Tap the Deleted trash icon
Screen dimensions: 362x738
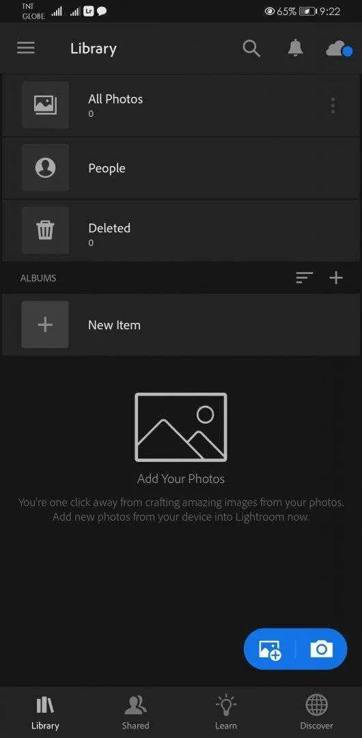click(x=45, y=231)
